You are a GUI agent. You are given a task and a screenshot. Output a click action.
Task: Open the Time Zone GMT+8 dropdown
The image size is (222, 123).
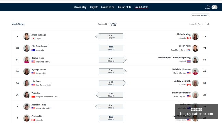pos(200,15)
